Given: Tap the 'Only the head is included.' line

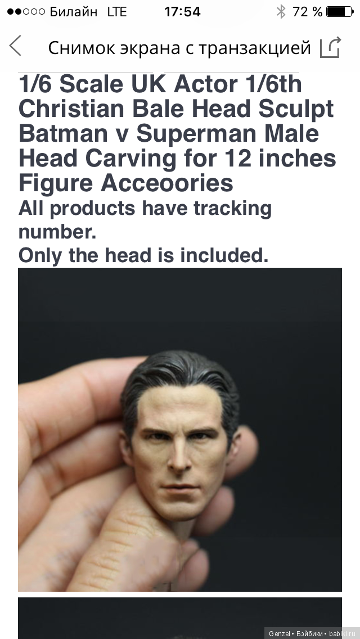Looking at the screenshot, I should [143, 255].
